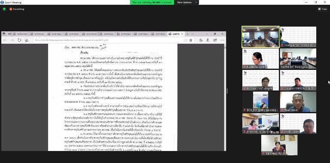Image resolution: width=330 pixels, height=163 pixels.
Task: Select the MT Room_302 participant video
Action: [x=298, y=58]
